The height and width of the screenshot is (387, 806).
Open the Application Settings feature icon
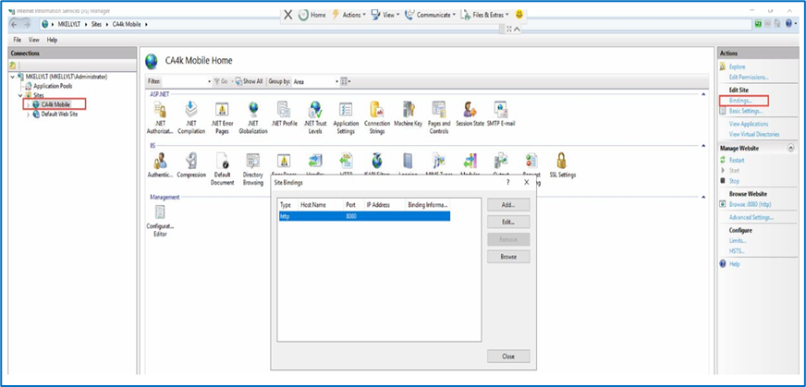pos(346,110)
